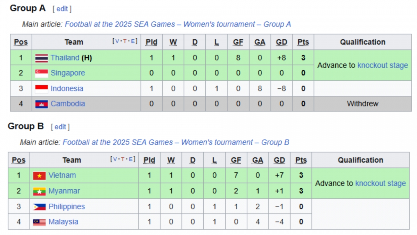Screen dimensions: 417x235
Task: Edit the Group A section
Action: click(62, 9)
